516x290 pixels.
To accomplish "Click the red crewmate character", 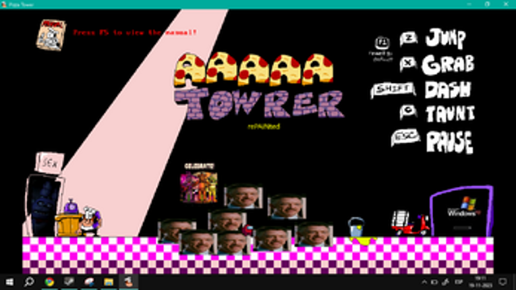I will coord(248,229).
